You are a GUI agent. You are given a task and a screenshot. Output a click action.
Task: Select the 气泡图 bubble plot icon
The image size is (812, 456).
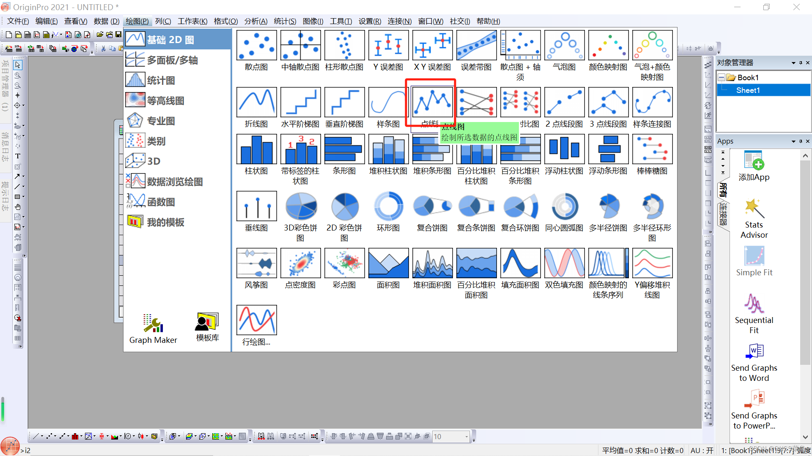(x=564, y=46)
